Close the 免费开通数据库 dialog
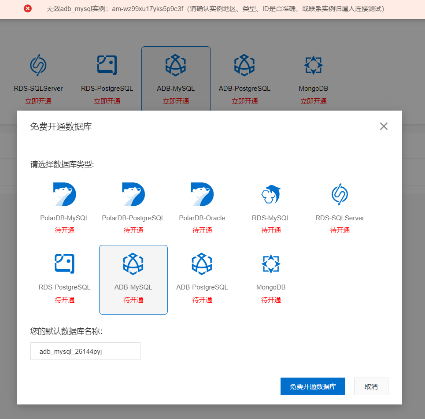This screenshot has height=419, width=425. (384, 126)
